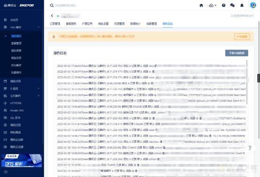Viewport: 260px width, 177px height.
Task: Open the user avatar menu
Action: point(253,5)
